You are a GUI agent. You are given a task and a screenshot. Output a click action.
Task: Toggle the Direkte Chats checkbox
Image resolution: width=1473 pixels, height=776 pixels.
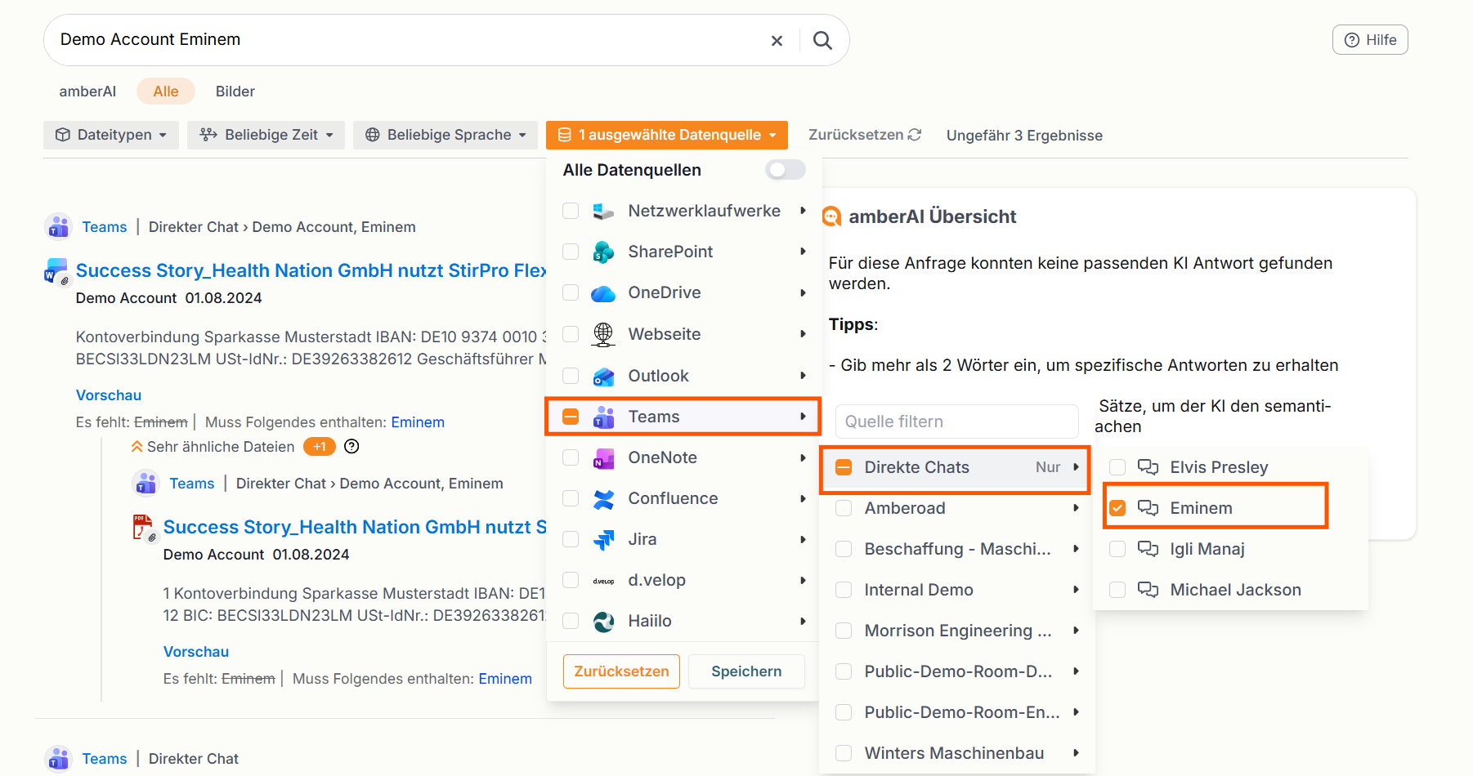tap(844, 467)
